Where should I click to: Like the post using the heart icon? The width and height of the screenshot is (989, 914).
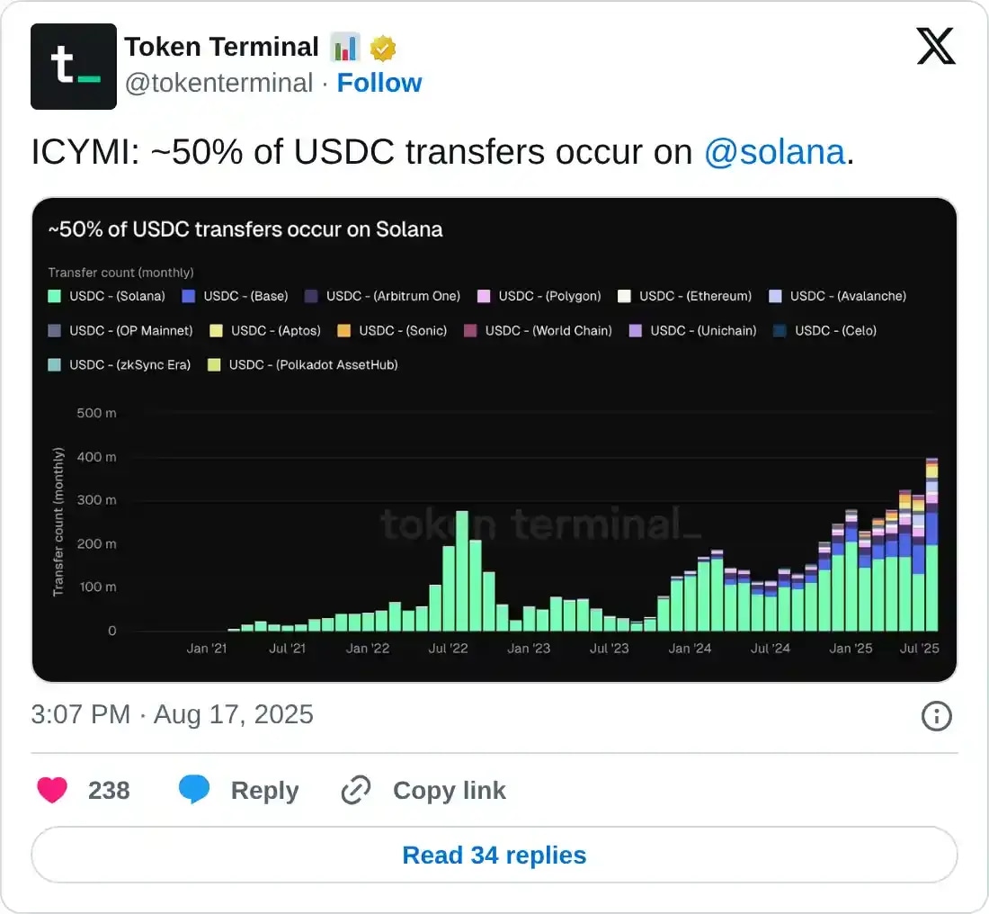[x=52, y=790]
